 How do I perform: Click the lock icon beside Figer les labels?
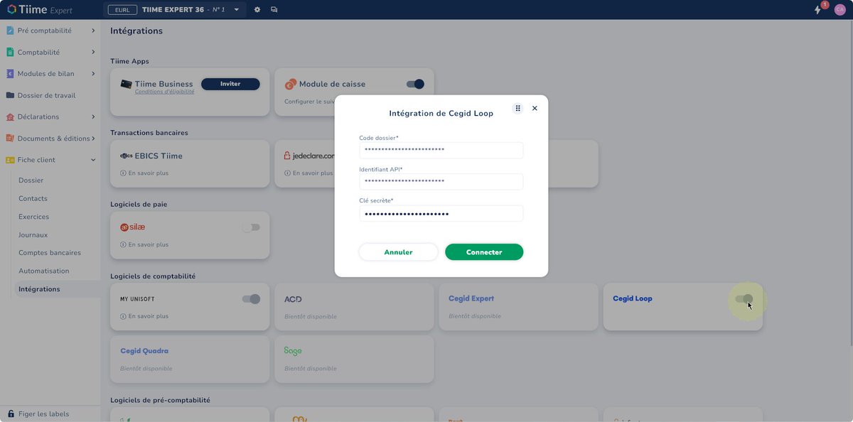click(x=11, y=413)
